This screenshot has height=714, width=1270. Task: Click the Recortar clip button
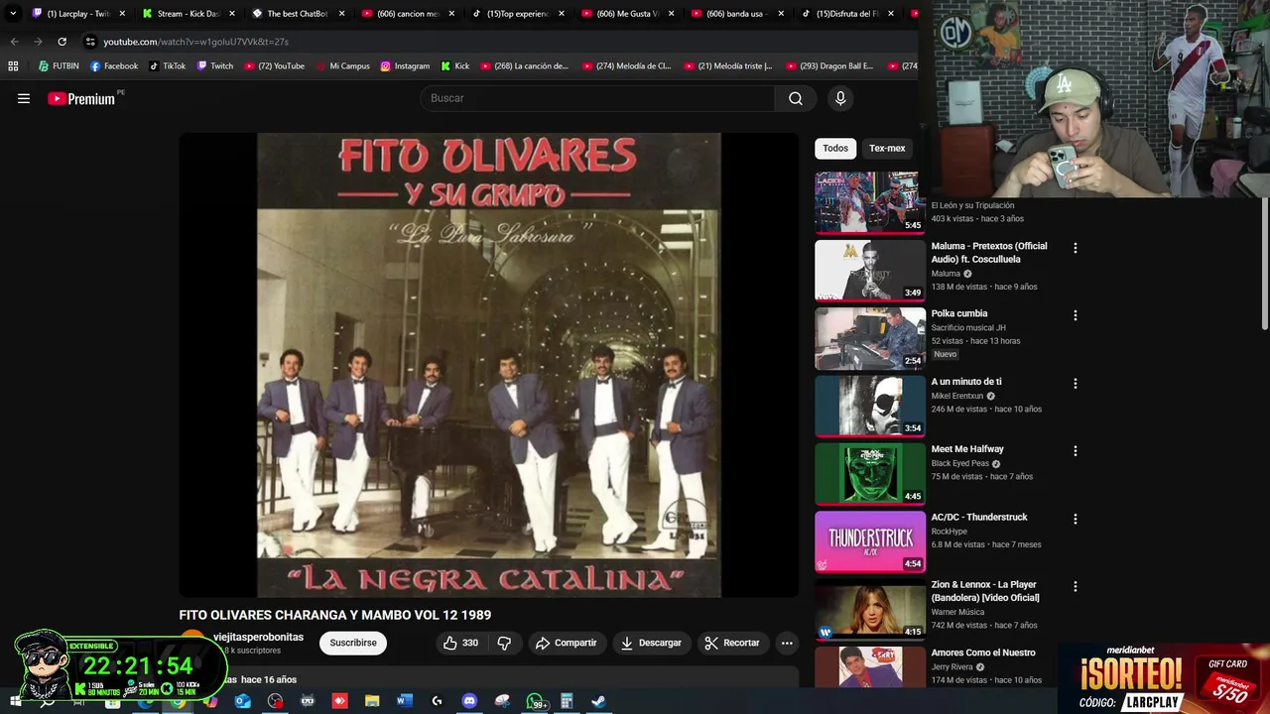(732, 643)
